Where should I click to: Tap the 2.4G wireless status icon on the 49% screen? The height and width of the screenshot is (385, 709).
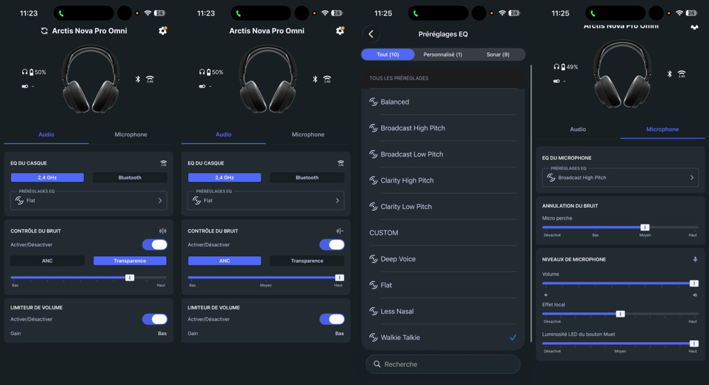(x=682, y=74)
